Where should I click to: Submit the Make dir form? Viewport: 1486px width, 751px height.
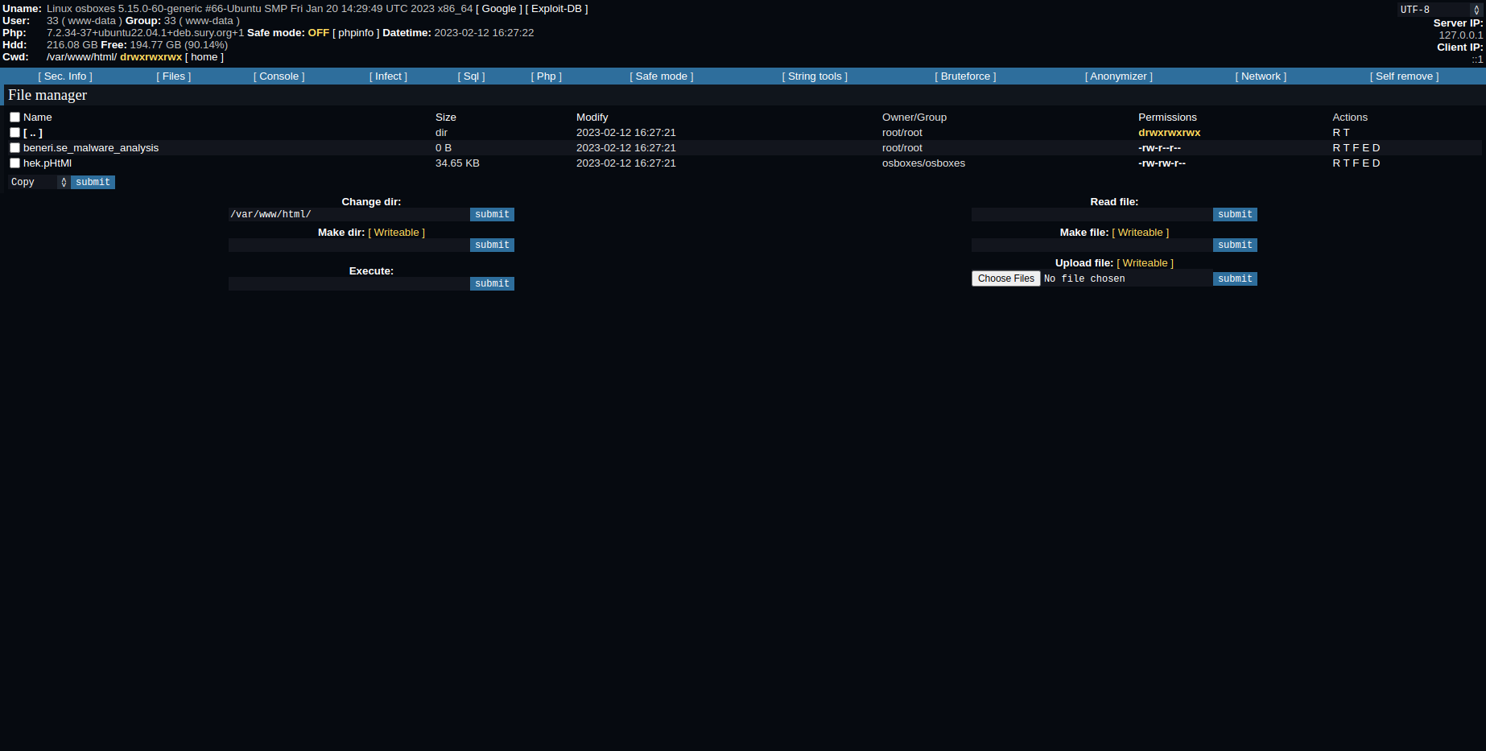[492, 246]
